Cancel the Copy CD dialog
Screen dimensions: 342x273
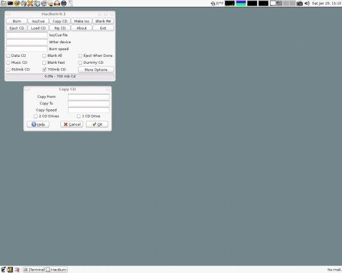point(72,124)
